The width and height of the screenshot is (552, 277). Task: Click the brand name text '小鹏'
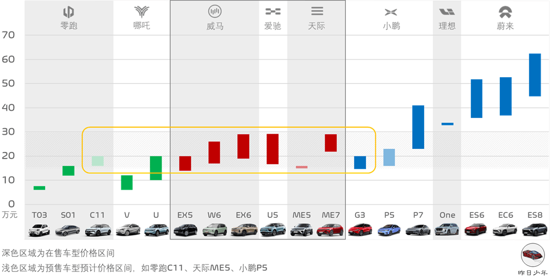(x=392, y=26)
